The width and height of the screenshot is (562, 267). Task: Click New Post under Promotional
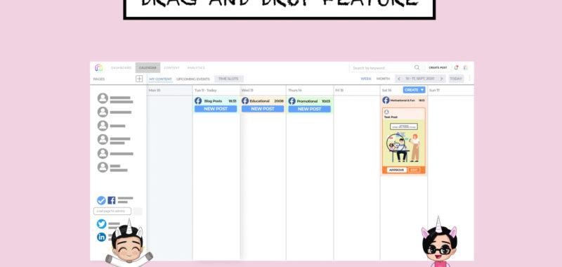tap(310, 109)
